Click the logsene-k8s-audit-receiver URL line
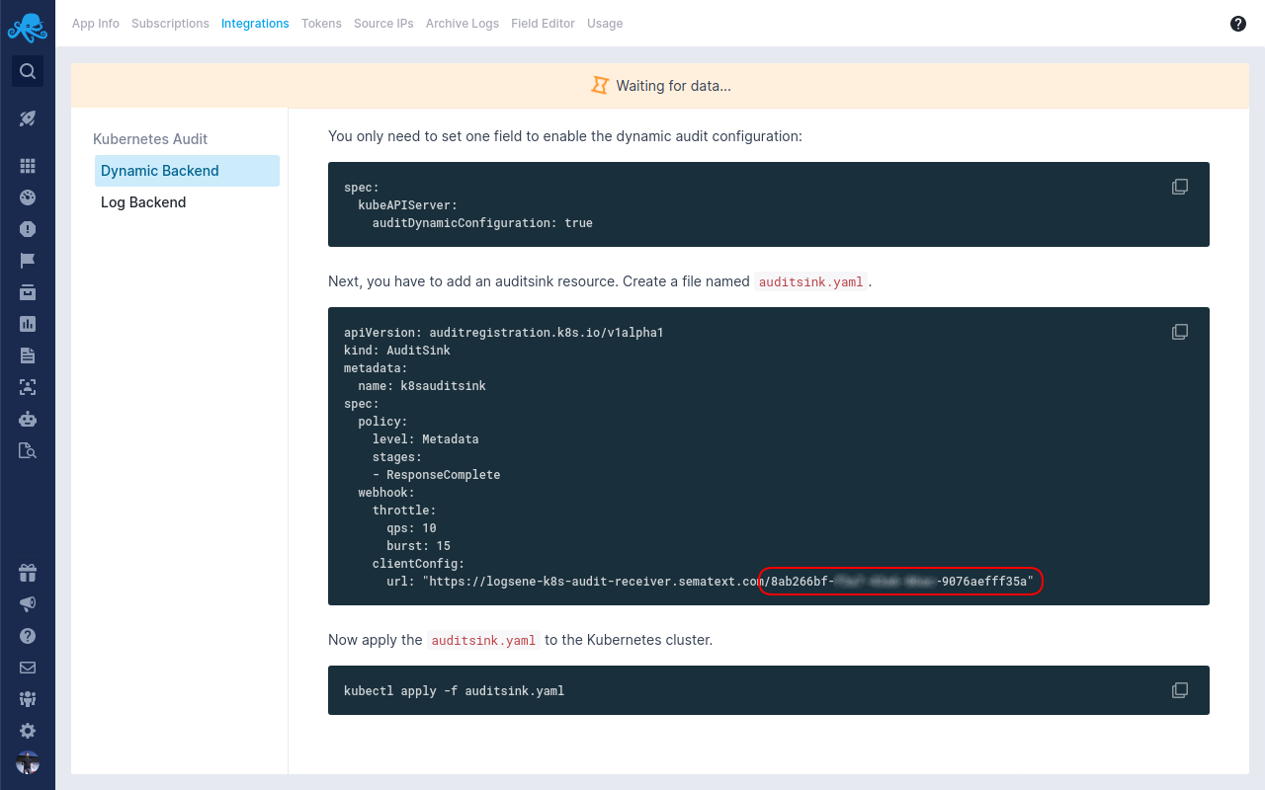This screenshot has height=790, width=1265. click(x=710, y=582)
